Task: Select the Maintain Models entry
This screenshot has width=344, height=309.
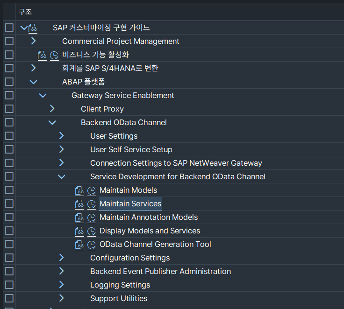Action: point(129,190)
